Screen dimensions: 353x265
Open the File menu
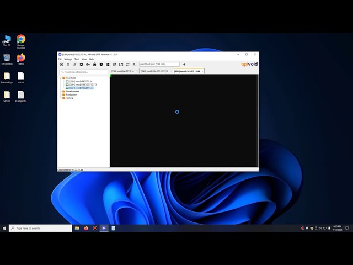tap(60, 59)
